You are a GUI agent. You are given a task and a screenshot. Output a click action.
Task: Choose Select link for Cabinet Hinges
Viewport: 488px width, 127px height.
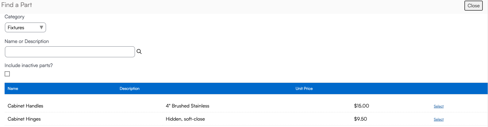tap(438, 119)
